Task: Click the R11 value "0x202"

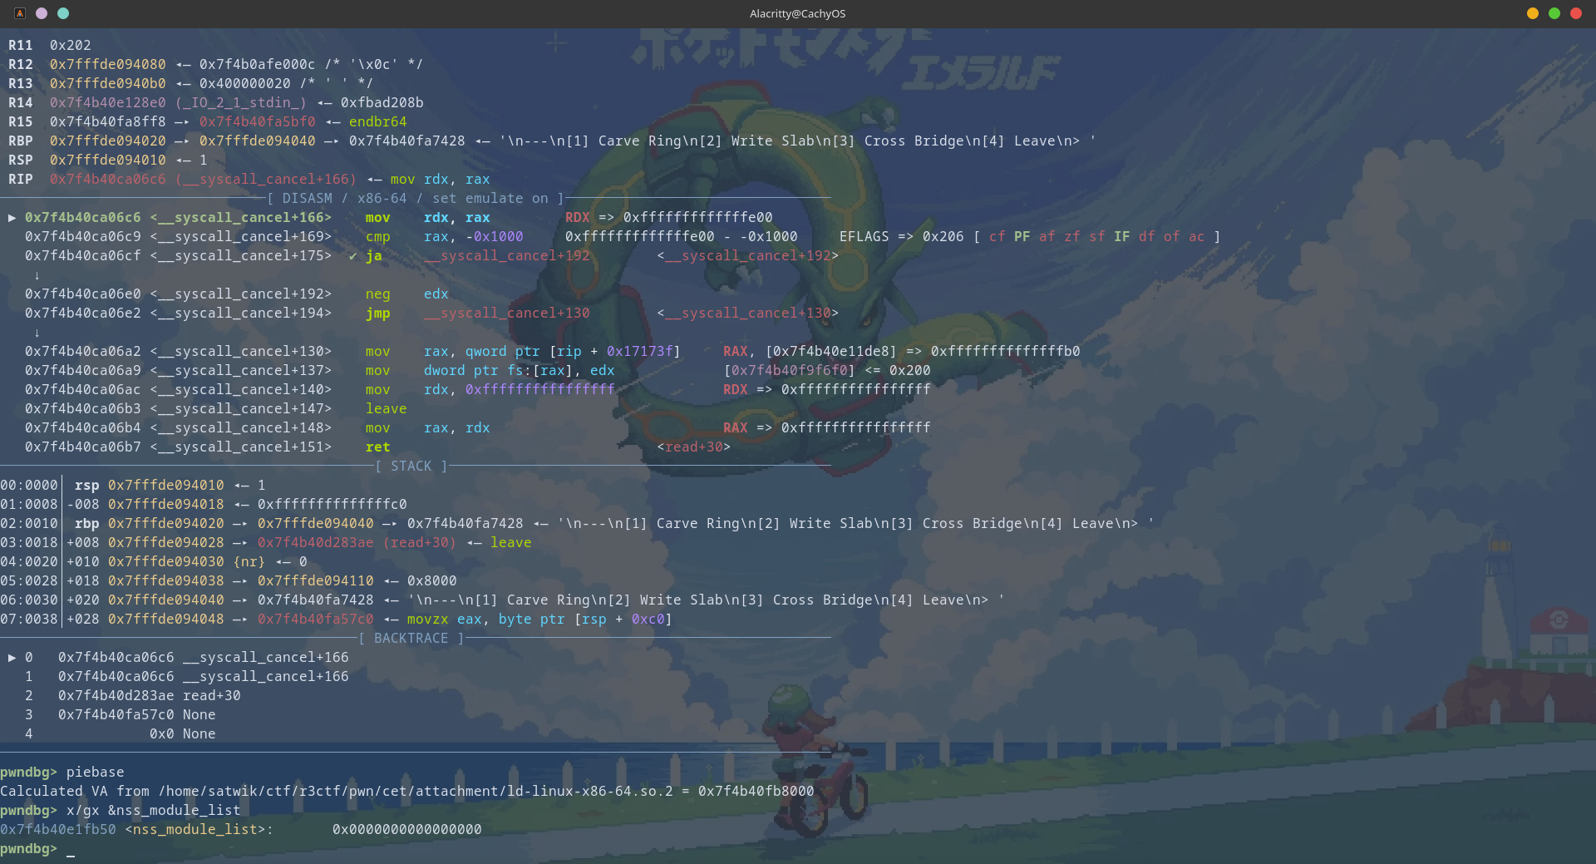Action: click(x=71, y=45)
